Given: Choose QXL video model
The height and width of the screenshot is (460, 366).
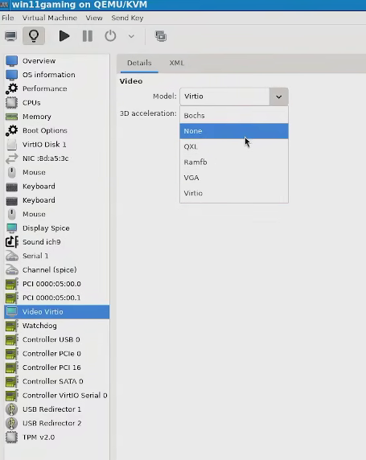Looking at the screenshot, I should point(234,146).
